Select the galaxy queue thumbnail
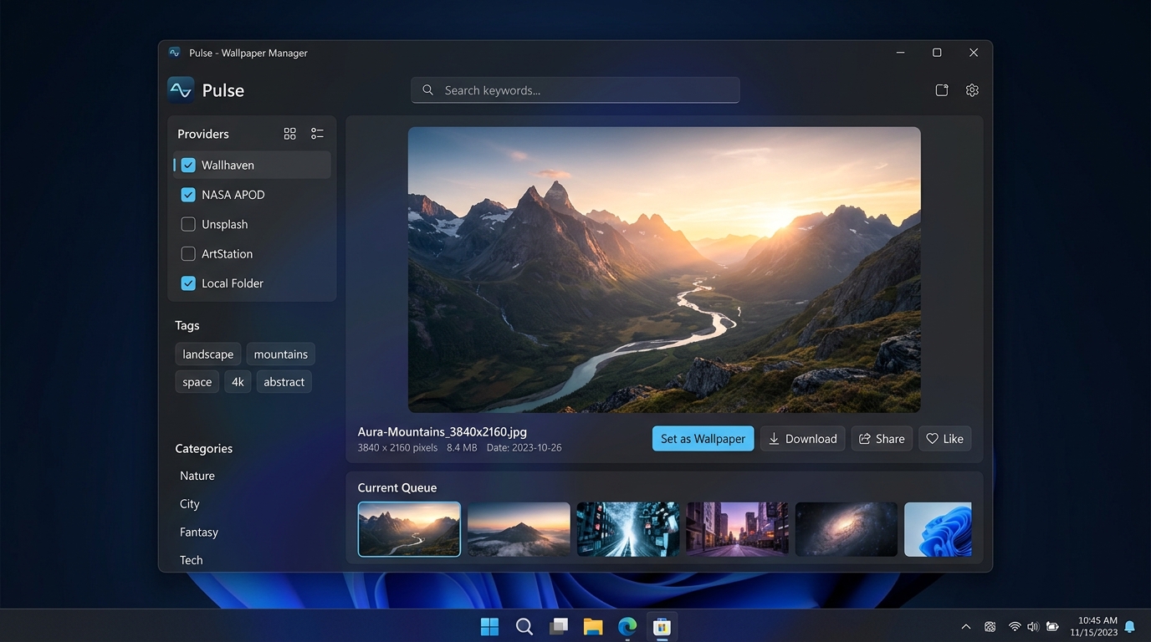The image size is (1151, 642). click(847, 529)
